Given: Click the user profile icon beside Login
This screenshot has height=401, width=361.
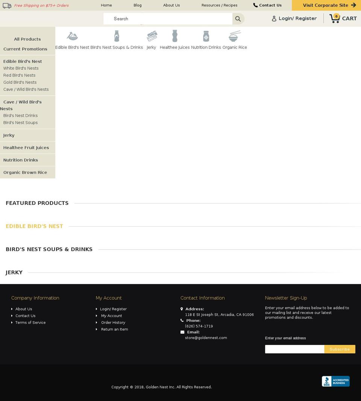Looking at the screenshot, I should coord(274,18).
